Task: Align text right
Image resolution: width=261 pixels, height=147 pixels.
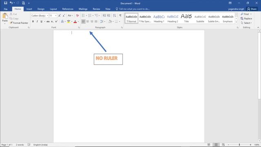Action: pos(92,22)
